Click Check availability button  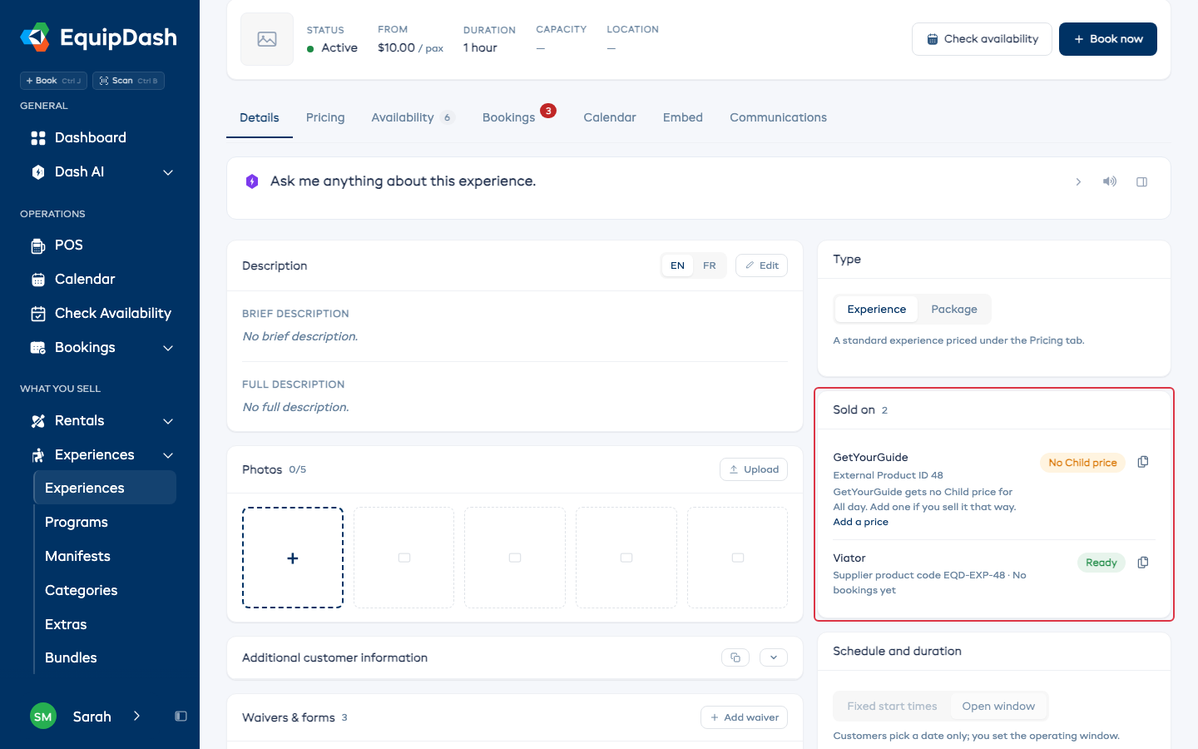click(x=982, y=39)
